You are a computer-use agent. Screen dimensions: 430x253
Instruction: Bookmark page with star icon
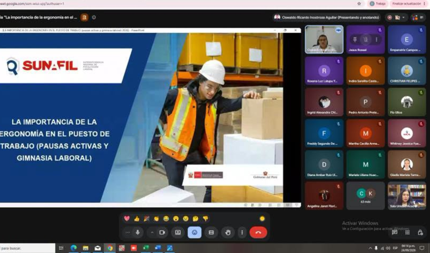point(359,3)
